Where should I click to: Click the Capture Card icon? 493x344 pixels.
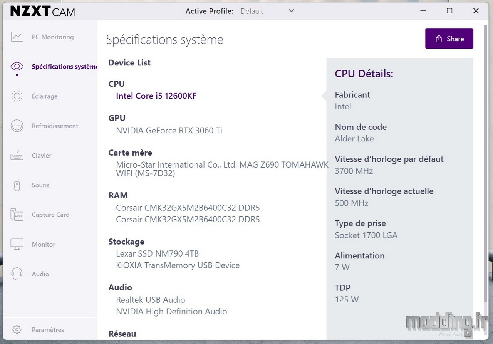pyautogui.click(x=17, y=215)
